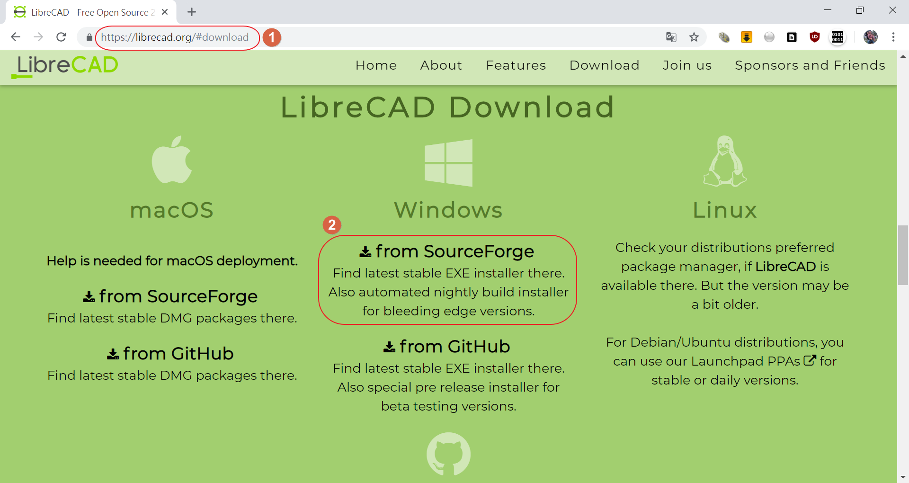
Task: Open the Join us nav item
Action: [x=687, y=65]
